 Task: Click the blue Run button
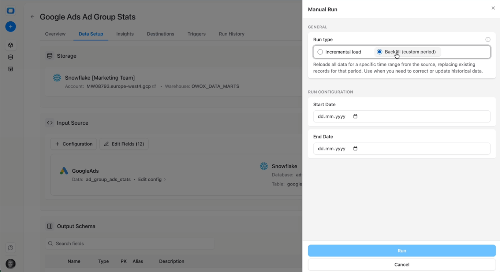point(402,251)
